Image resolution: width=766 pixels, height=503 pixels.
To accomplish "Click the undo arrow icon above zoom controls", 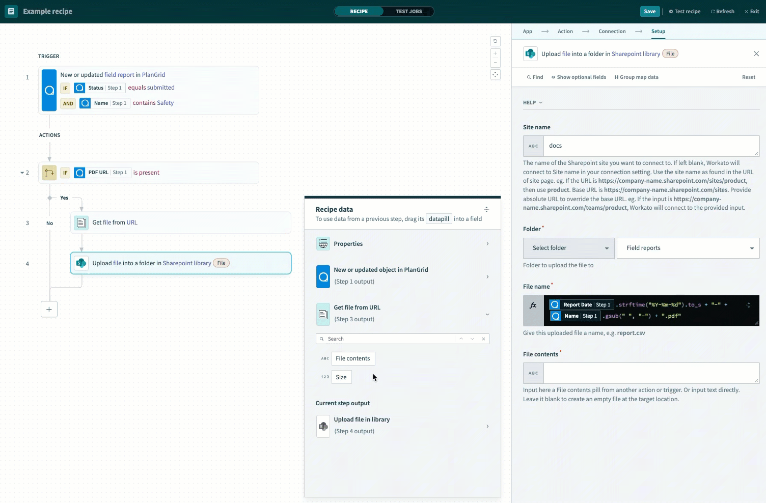I will coord(495,41).
